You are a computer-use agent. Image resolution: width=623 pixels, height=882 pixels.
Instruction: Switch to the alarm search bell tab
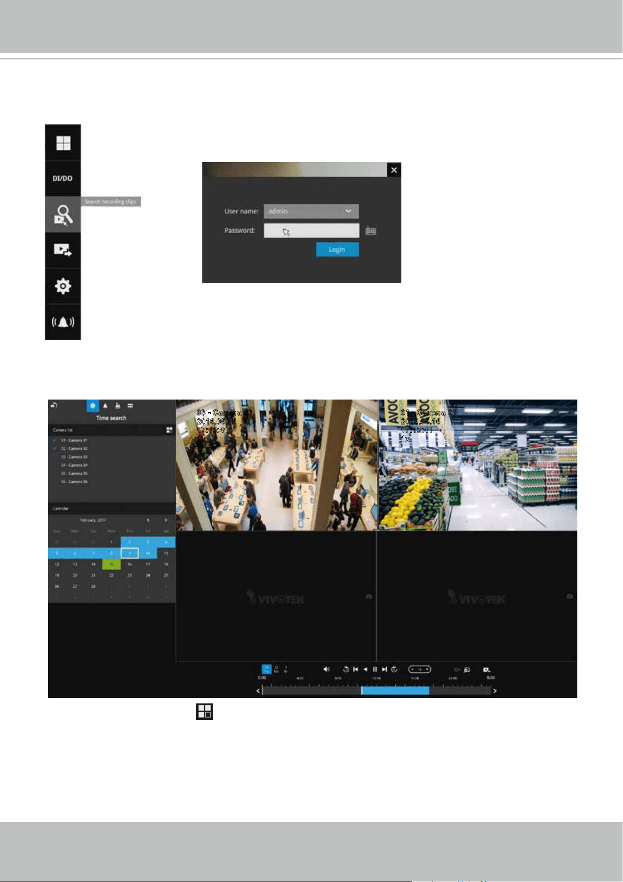pos(105,406)
